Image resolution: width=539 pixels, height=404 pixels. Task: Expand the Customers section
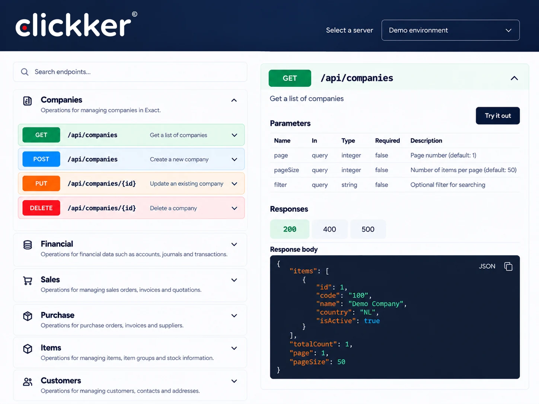click(234, 381)
